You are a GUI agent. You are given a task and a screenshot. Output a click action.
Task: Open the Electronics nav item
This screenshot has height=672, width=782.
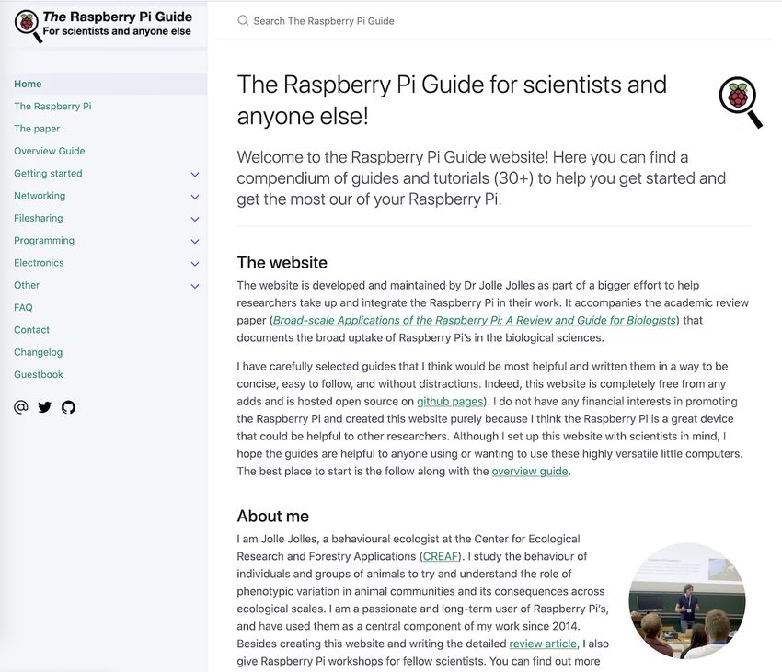(39, 263)
